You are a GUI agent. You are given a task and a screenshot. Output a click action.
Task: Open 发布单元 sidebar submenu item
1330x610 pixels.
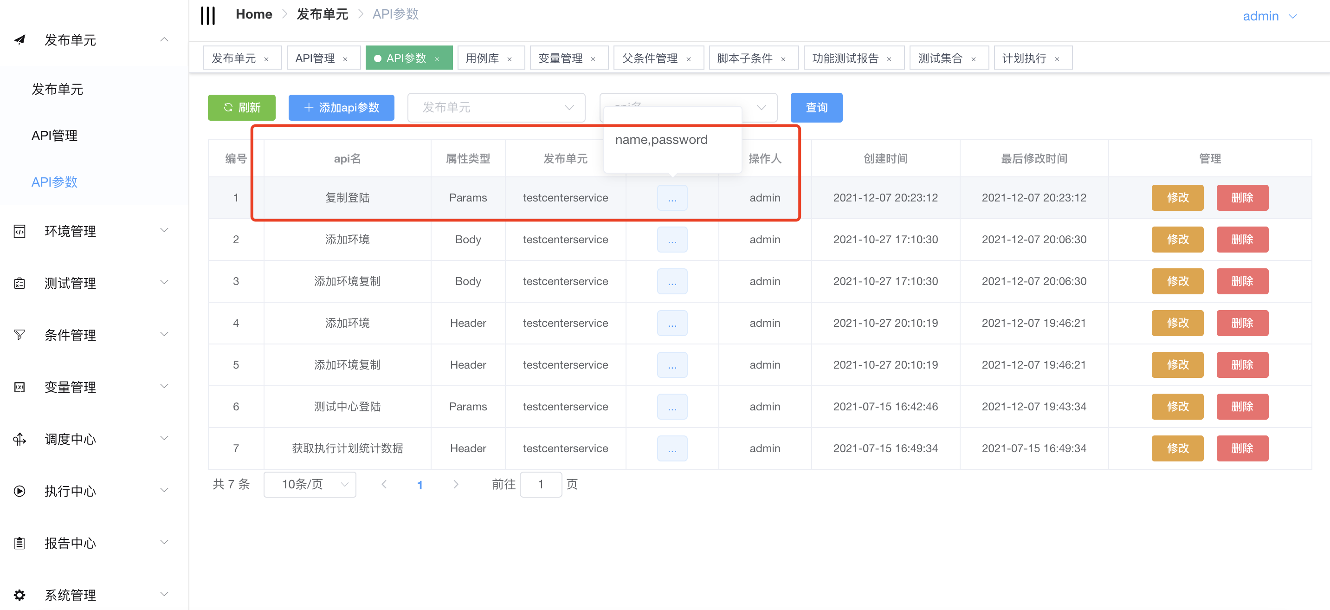[x=57, y=89]
